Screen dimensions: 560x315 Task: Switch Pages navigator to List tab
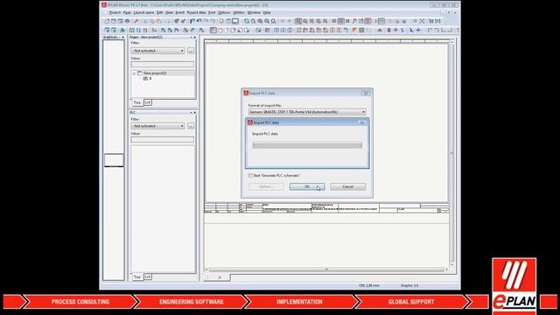pyautogui.click(x=148, y=102)
